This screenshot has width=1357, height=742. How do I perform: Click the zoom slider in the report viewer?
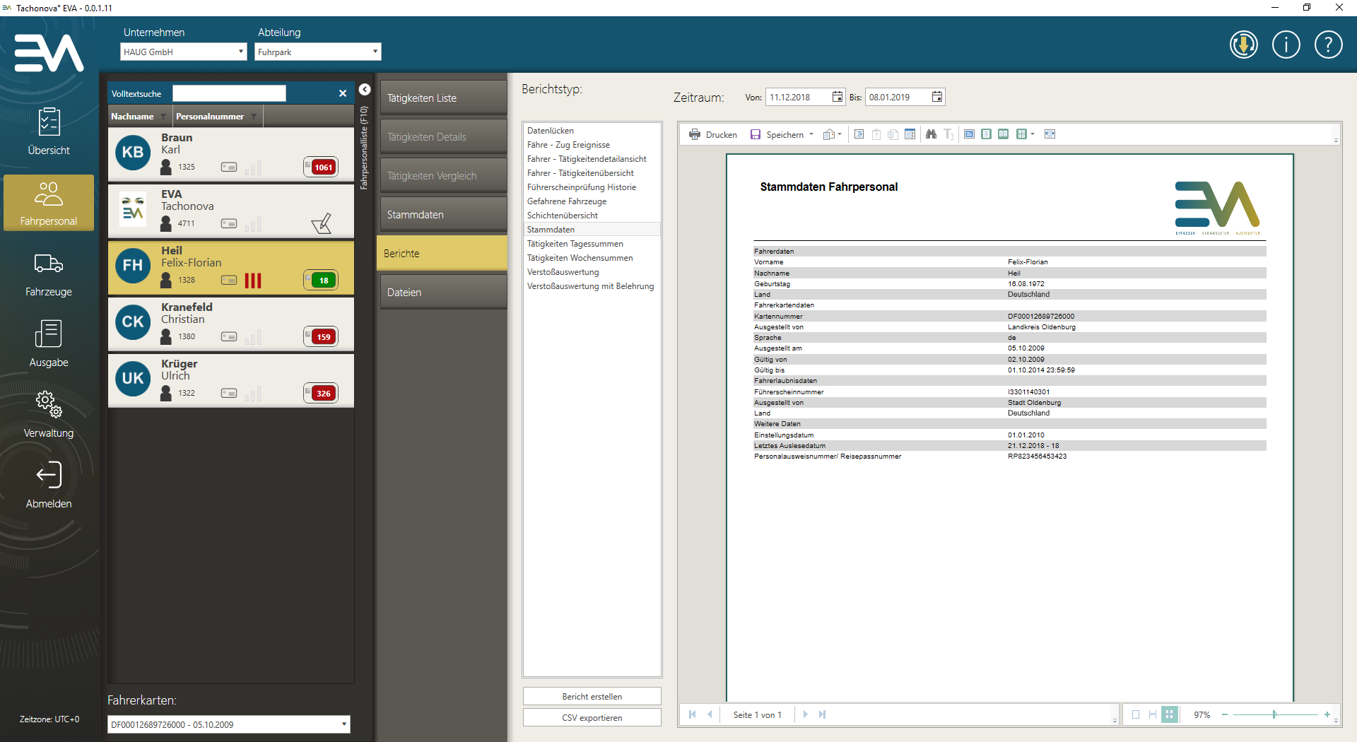(1274, 714)
